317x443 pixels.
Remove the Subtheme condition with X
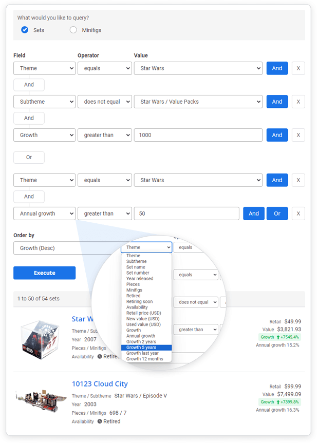click(298, 102)
